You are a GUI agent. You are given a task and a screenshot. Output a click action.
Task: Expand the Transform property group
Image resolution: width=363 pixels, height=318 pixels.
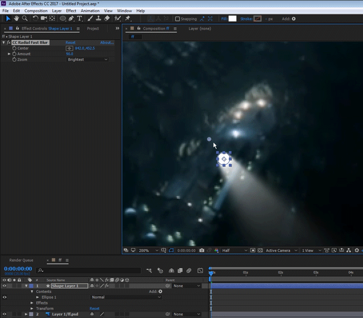pyautogui.click(x=32, y=309)
